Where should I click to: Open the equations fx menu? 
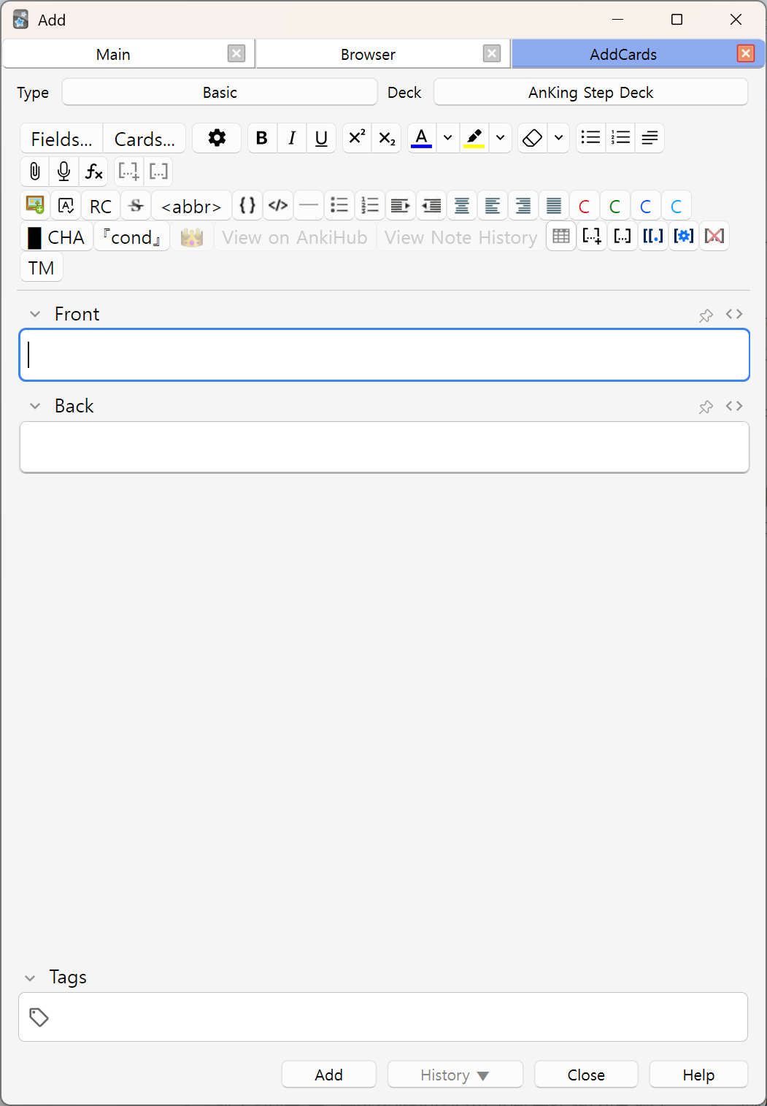coord(93,172)
